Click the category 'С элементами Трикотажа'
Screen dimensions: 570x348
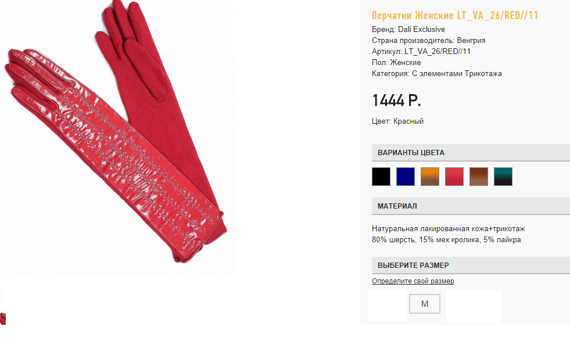click(457, 73)
